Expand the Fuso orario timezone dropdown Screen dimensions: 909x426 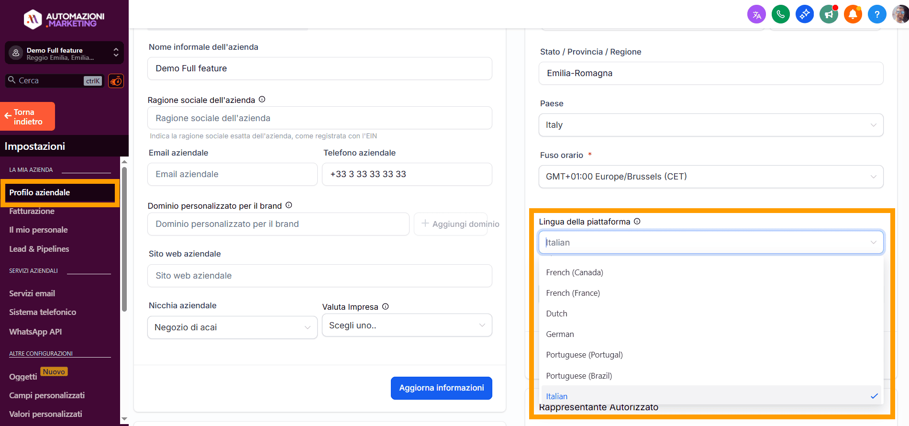click(x=710, y=177)
